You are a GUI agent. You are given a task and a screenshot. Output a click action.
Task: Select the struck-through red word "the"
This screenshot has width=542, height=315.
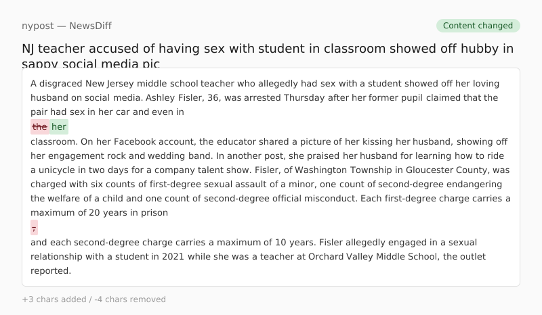click(x=40, y=127)
